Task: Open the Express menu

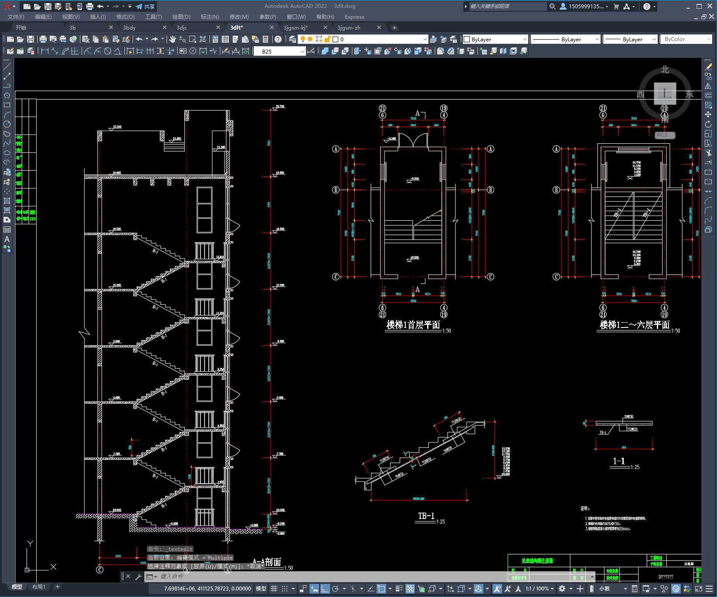Action: click(x=354, y=17)
